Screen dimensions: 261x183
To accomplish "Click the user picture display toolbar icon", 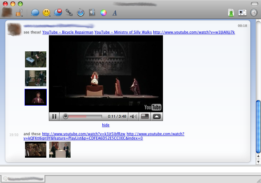I will point(242,12).
